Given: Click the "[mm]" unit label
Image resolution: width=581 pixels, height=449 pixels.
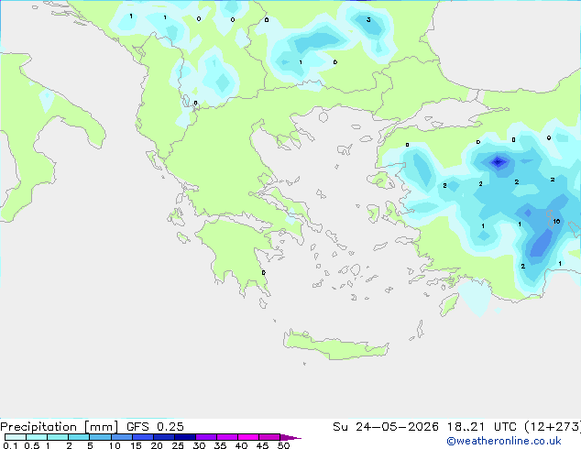Looking at the screenshot, I should (101, 427).
